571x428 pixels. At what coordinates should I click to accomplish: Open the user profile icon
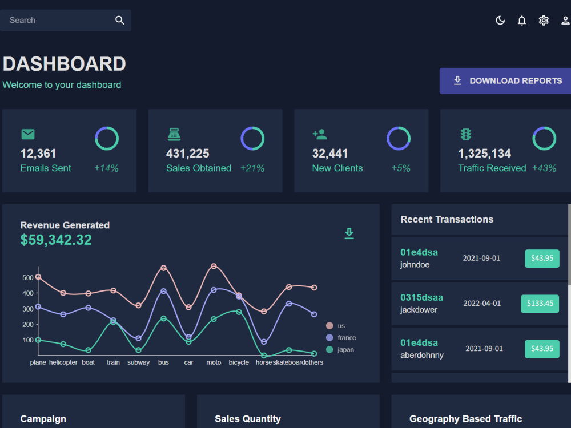(565, 21)
